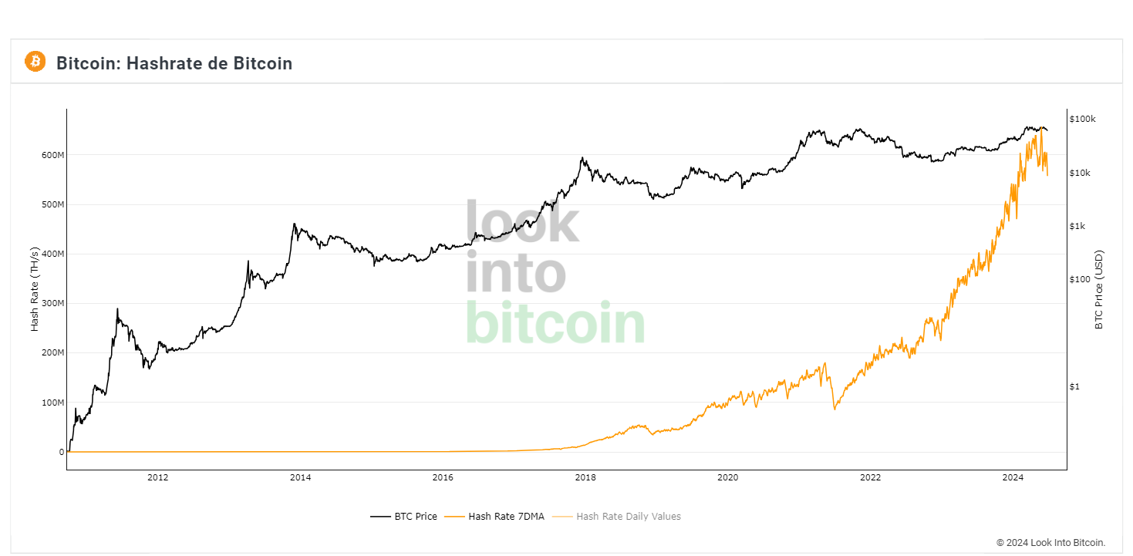
Task: Click the $100k price axis label
Action: [x=1082, y=119]
